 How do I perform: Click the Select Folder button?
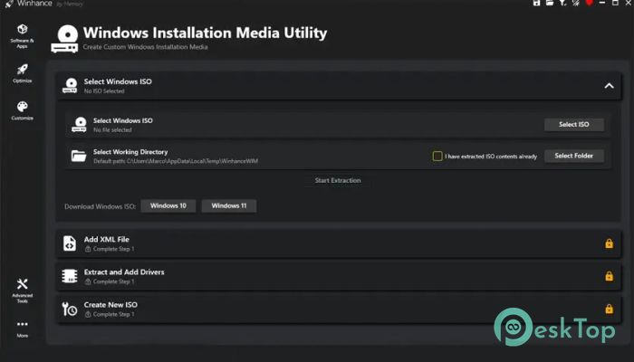pos(573,156)
